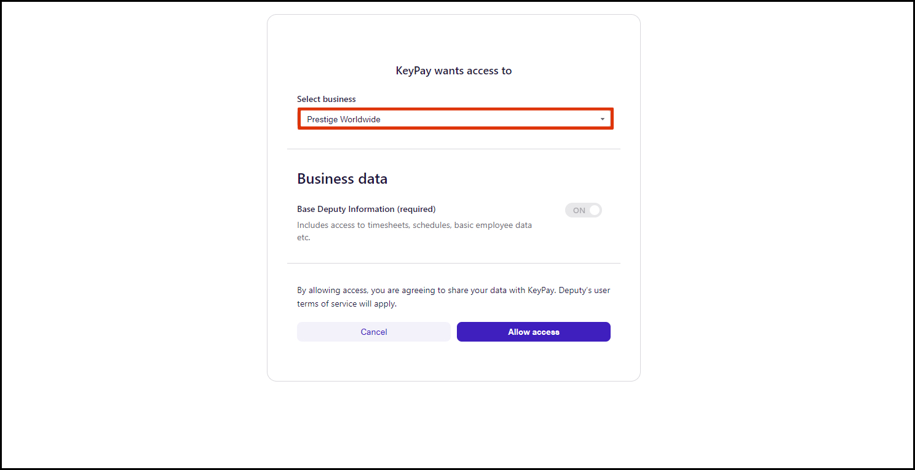Viewport: 915px width, 470px height.
Task: Click the word schedules in the description
Action: click(x=432, y=225)
